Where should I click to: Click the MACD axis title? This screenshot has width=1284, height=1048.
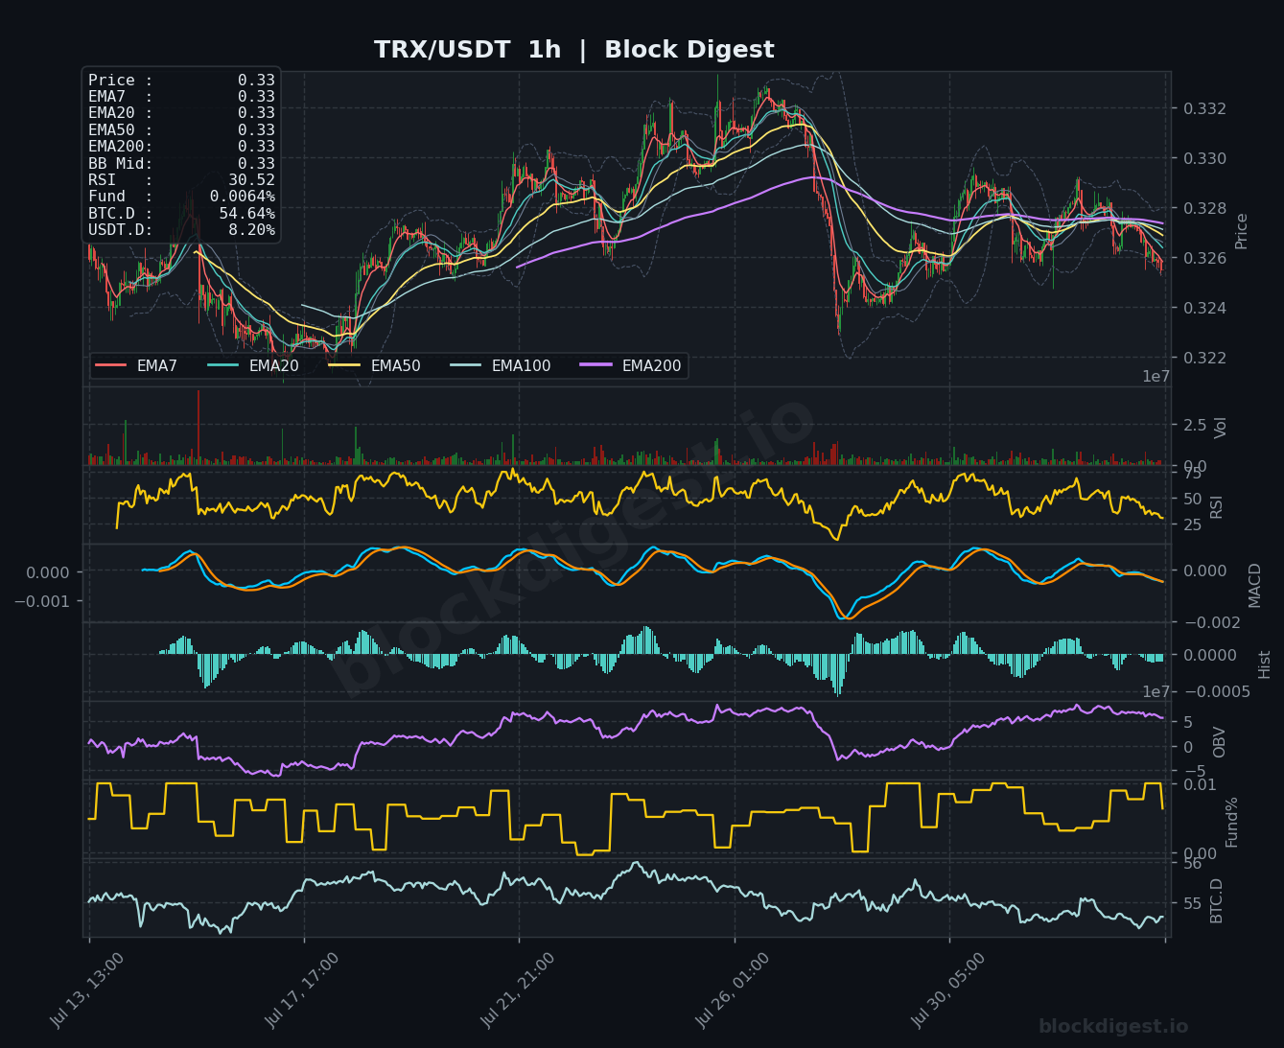coord(1255,584)
